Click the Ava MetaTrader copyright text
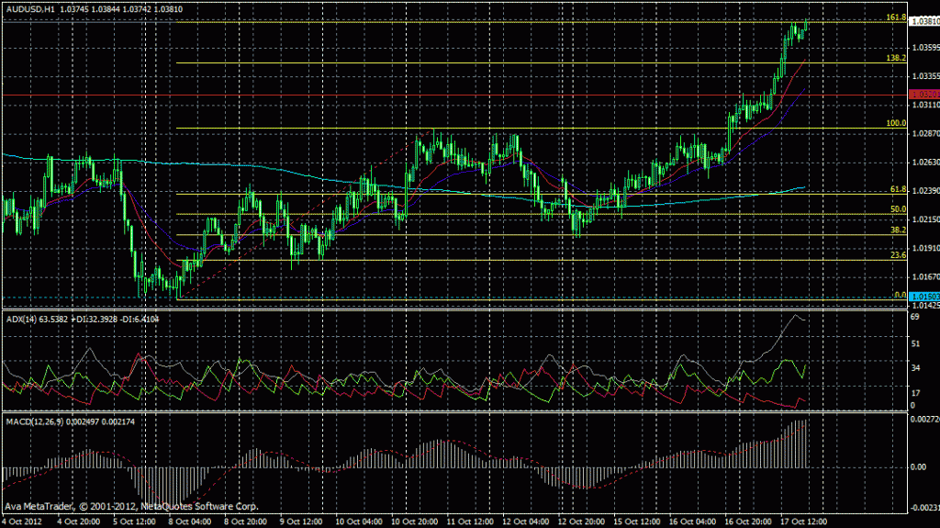 click(131, 506)
